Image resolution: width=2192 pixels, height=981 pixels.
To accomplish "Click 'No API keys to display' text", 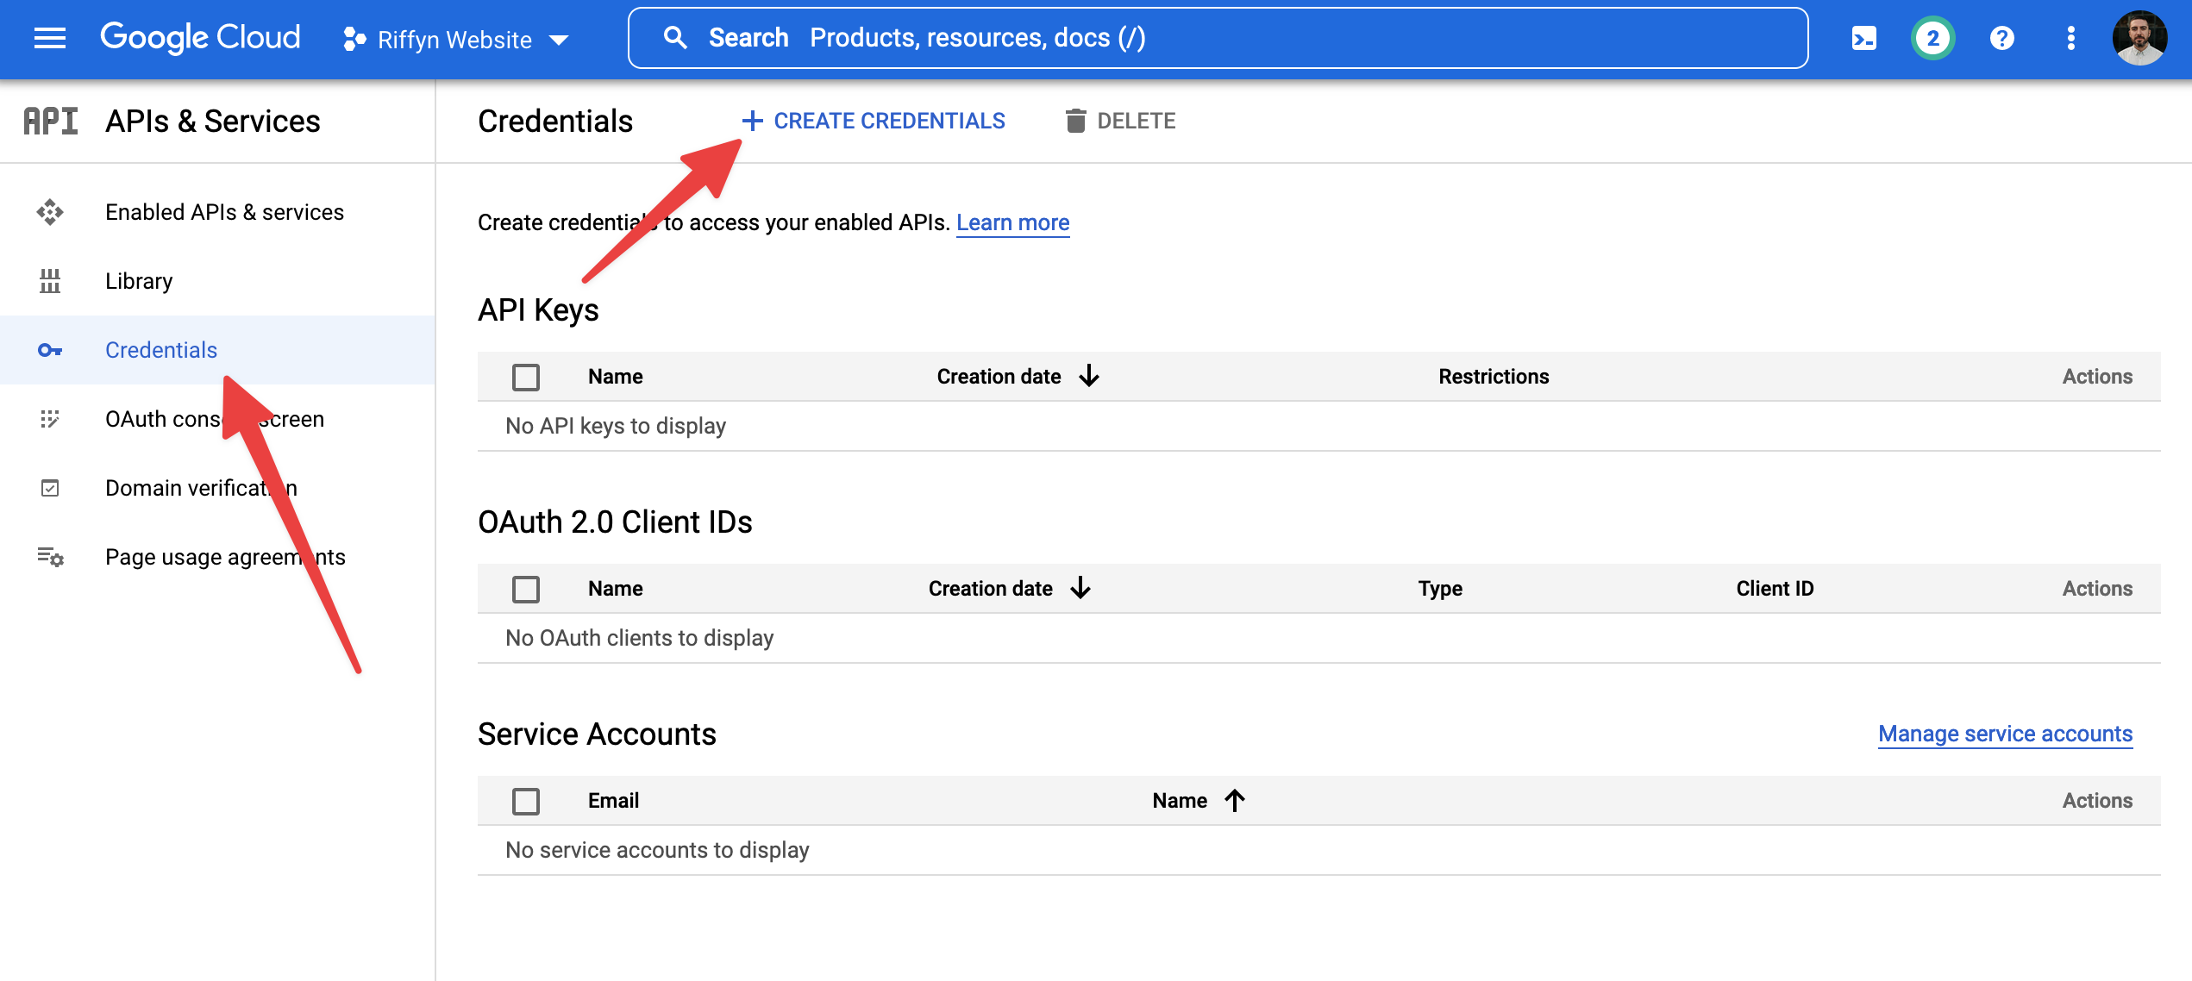I will click(x=616, y=426).
